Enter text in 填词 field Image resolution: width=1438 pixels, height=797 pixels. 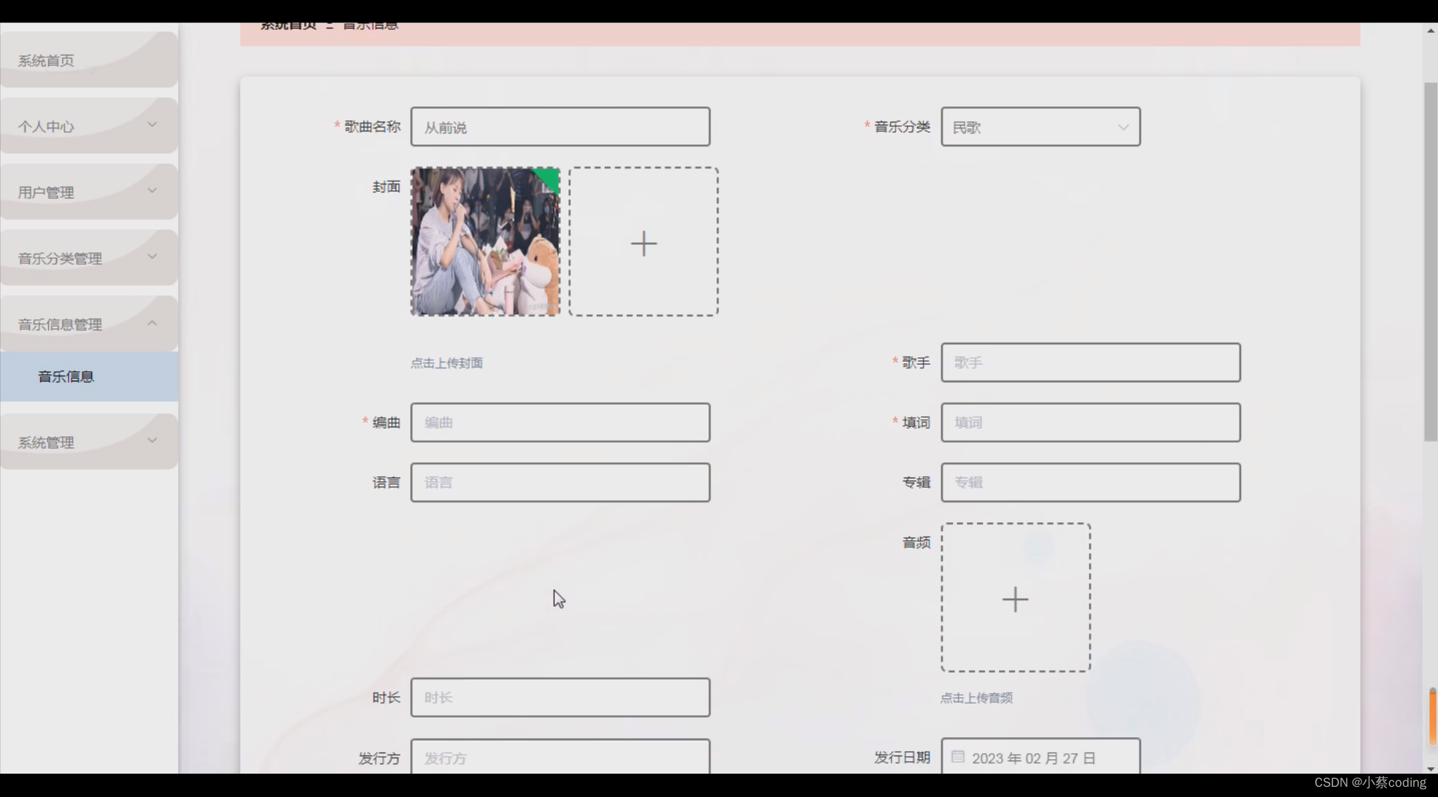coord(1089,422)
